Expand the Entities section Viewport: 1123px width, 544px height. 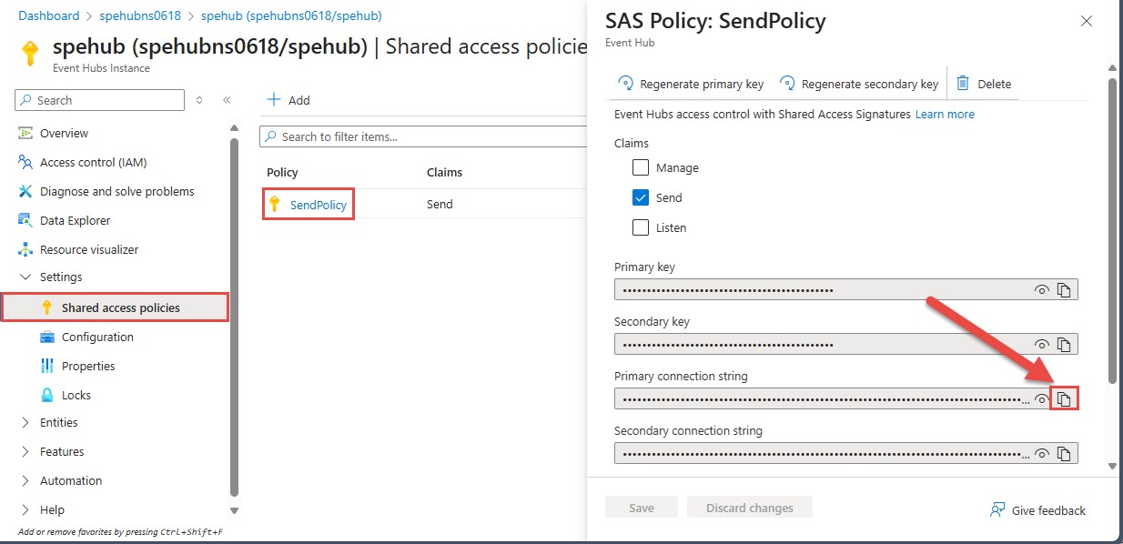tap(25, 422)
